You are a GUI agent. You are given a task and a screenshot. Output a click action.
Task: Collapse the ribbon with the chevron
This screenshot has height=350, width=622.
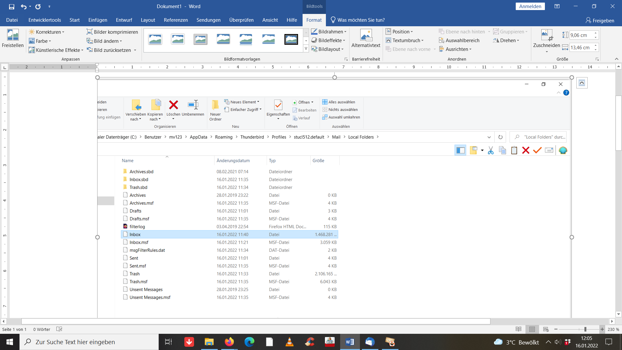[x=616, y=59]
